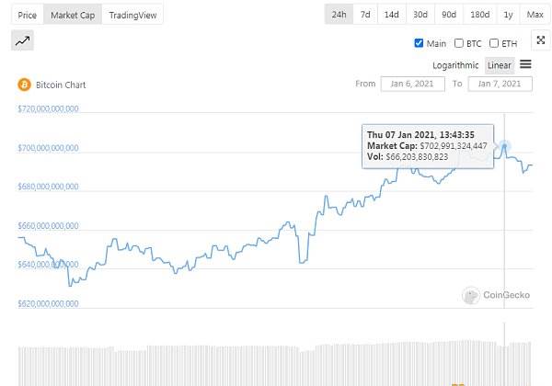Click the orange Bitcoin logo icon

(24, 85)
